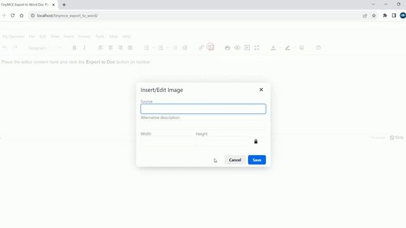Open a new browser tab
The width and height of the screenshot is (406, 228).
64,4
